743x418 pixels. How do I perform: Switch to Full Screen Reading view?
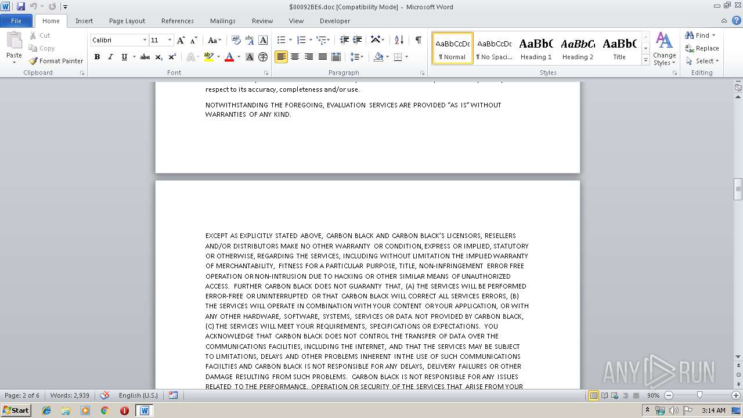pyautogui.click(x=604, y=395)
